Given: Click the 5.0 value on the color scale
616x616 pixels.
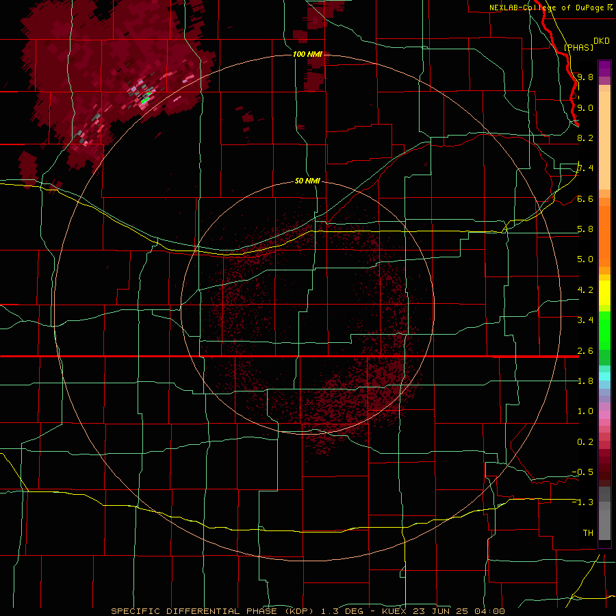Looking at the screenshot, I should tap(585, 259).
